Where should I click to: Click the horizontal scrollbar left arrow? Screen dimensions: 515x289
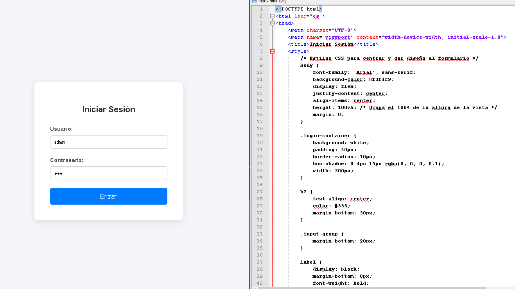tap(255, 288)
